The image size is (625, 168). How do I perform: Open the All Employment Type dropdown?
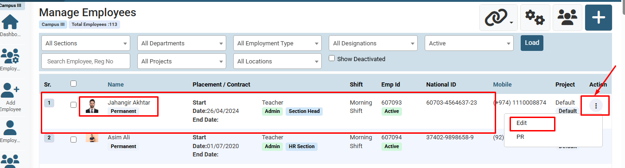(277, 43)
